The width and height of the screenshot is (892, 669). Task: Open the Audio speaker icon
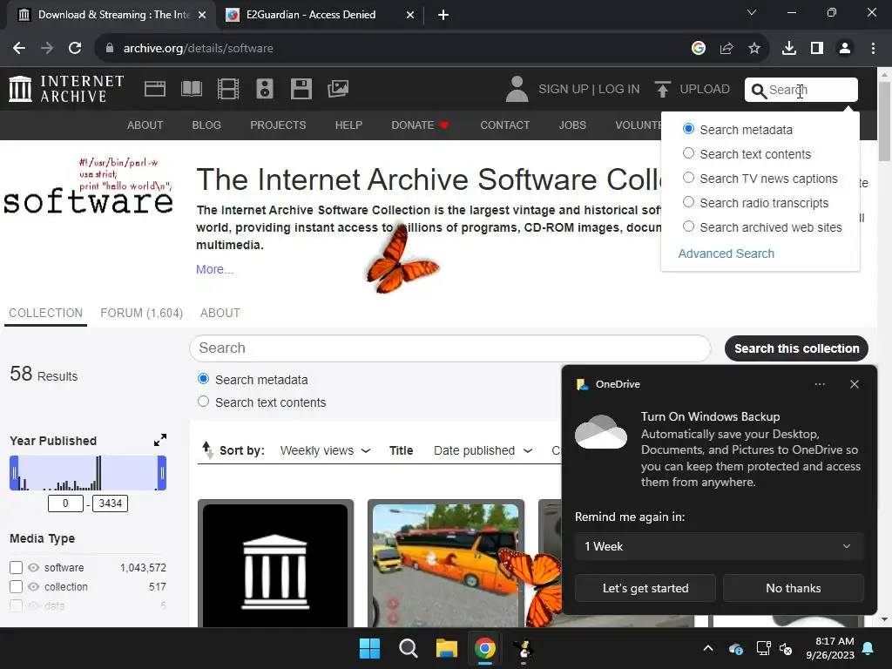point(265,89)
